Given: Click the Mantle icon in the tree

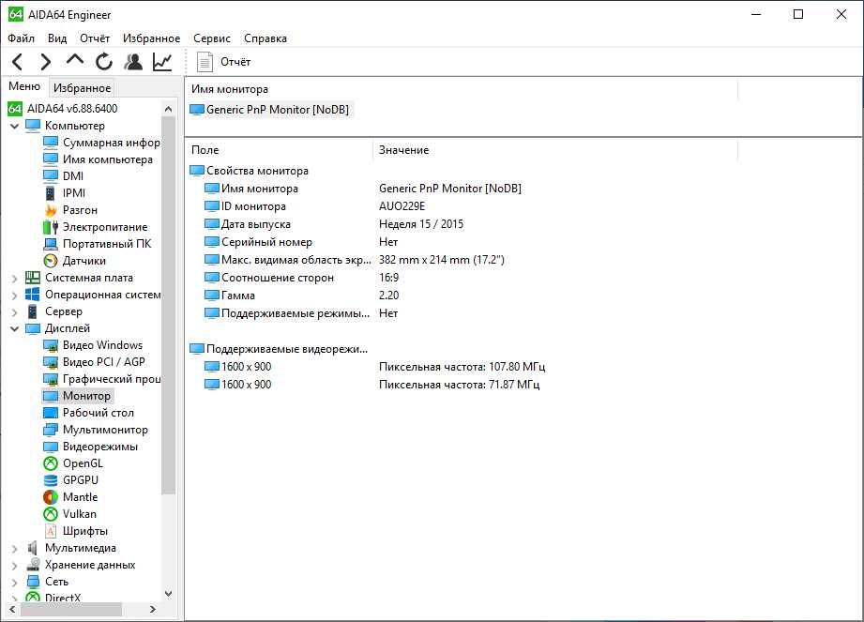Looking at the screenshot, I should click(51, 497).
